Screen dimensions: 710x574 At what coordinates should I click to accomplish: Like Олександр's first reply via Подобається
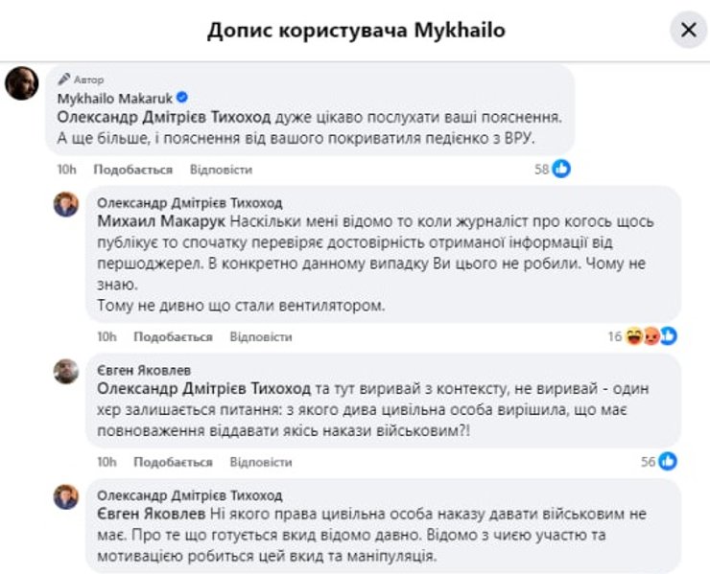coord(173,337)
